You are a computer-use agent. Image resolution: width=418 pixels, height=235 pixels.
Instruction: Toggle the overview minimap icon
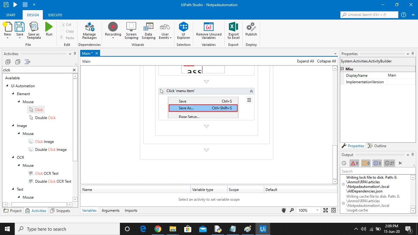tap(334, 210)
